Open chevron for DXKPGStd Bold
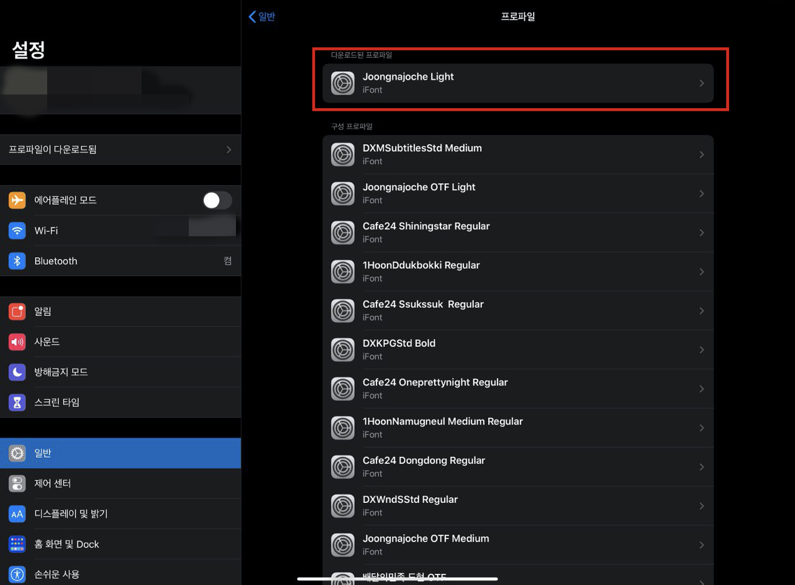The image size is (795, 585). [702, 350]
